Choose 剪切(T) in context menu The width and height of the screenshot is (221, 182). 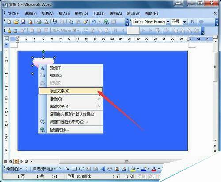tap(71, 68)
